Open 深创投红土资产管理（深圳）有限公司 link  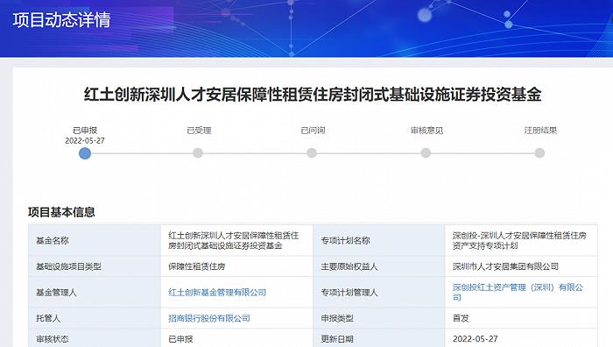[518, 292]
